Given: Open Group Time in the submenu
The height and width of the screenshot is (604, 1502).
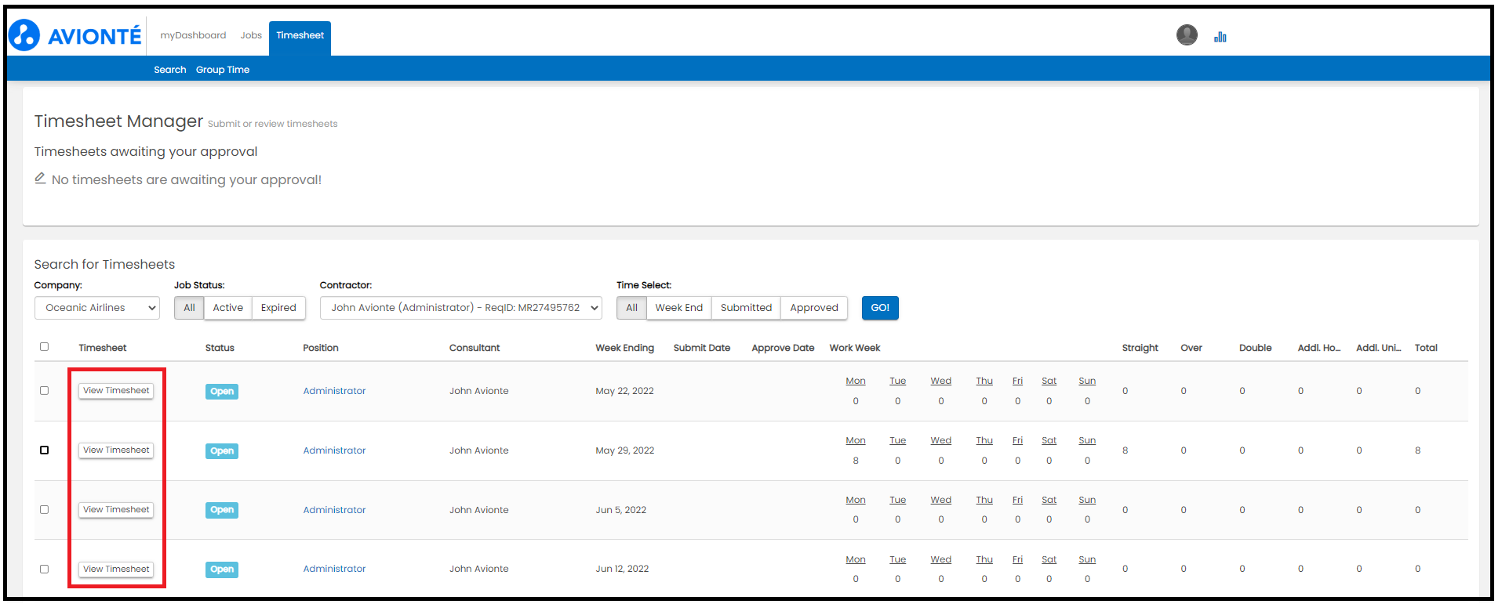Looking at the screenshot, I should click(223, 70).
